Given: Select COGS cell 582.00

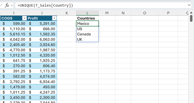Looking at the screenshot, I should (x=14, y=76).
